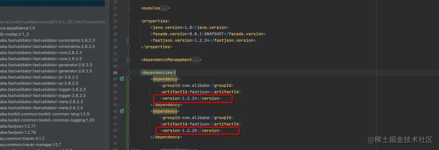The width and height of the screenshot is (439, 150).
Task: Collapse the properties block with its fold marker
Action: (x=129, y=21)
